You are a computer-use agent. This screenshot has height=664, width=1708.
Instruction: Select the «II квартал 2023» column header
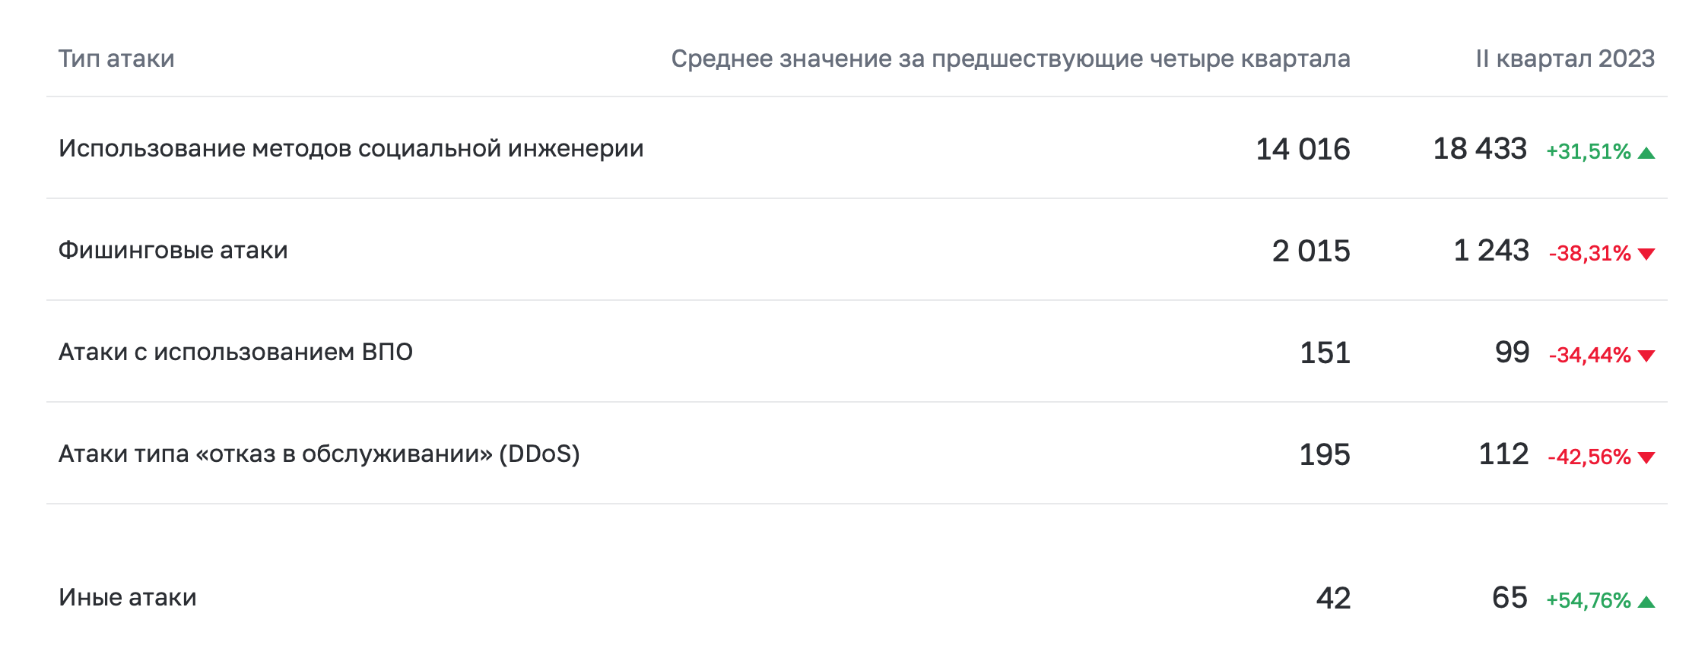pyautogui.click(x=1564, y=58)
